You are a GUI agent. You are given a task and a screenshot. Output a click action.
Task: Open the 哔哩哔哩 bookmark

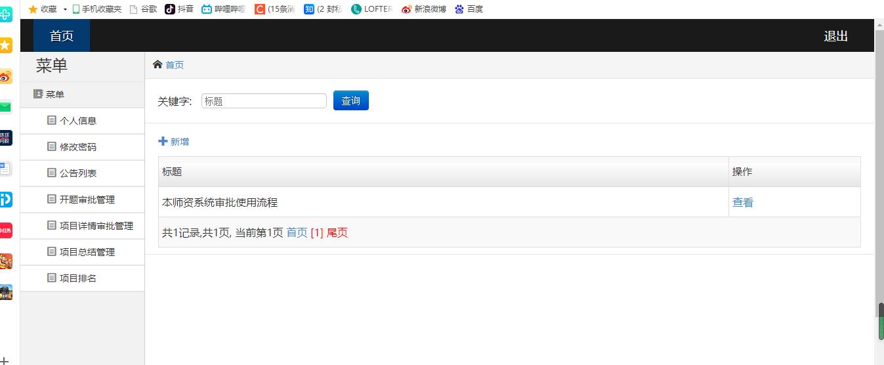tap(223, 9)
